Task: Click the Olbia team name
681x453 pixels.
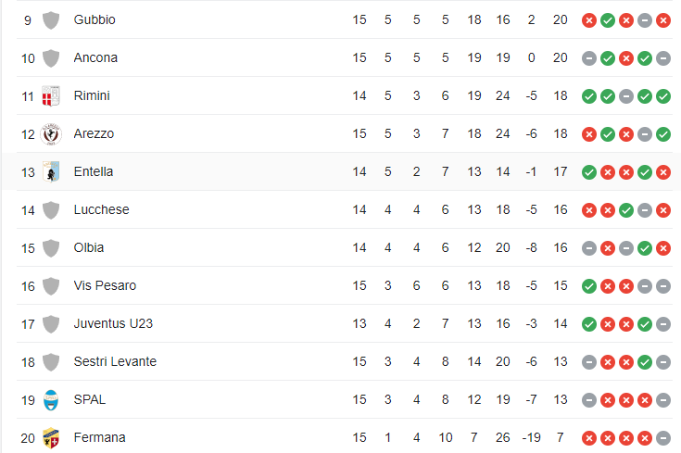Action: [89, 247]
